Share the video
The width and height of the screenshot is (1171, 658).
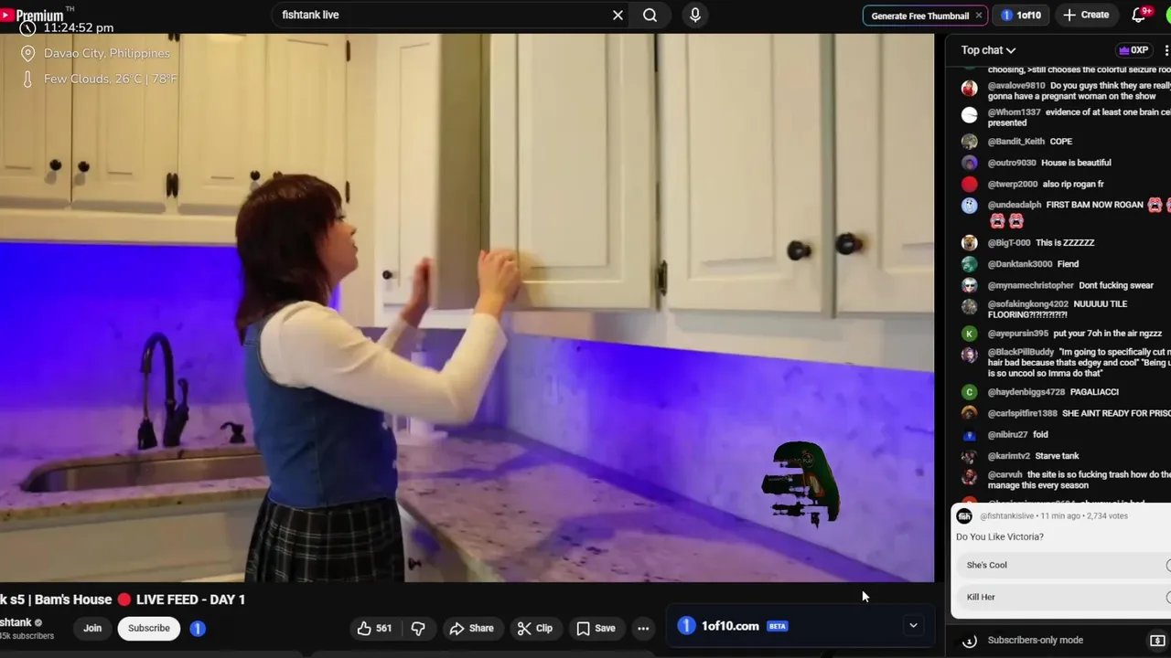coord(471,628)
